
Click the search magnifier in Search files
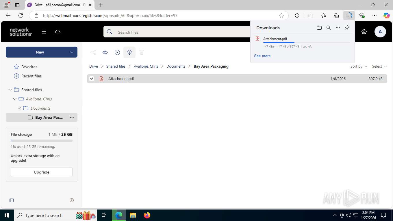[x=110, y=32]
